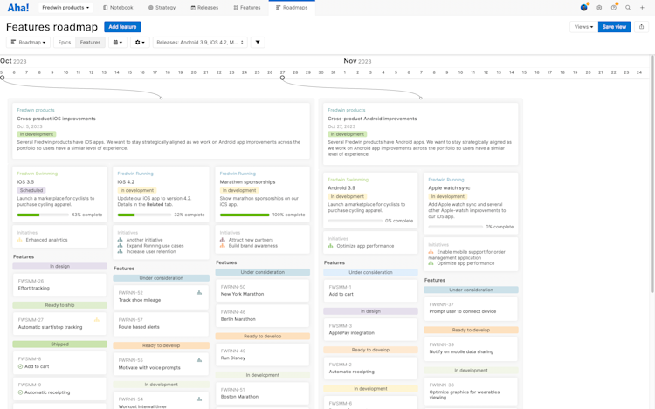Open the Notebook tab

coord(118,8)
